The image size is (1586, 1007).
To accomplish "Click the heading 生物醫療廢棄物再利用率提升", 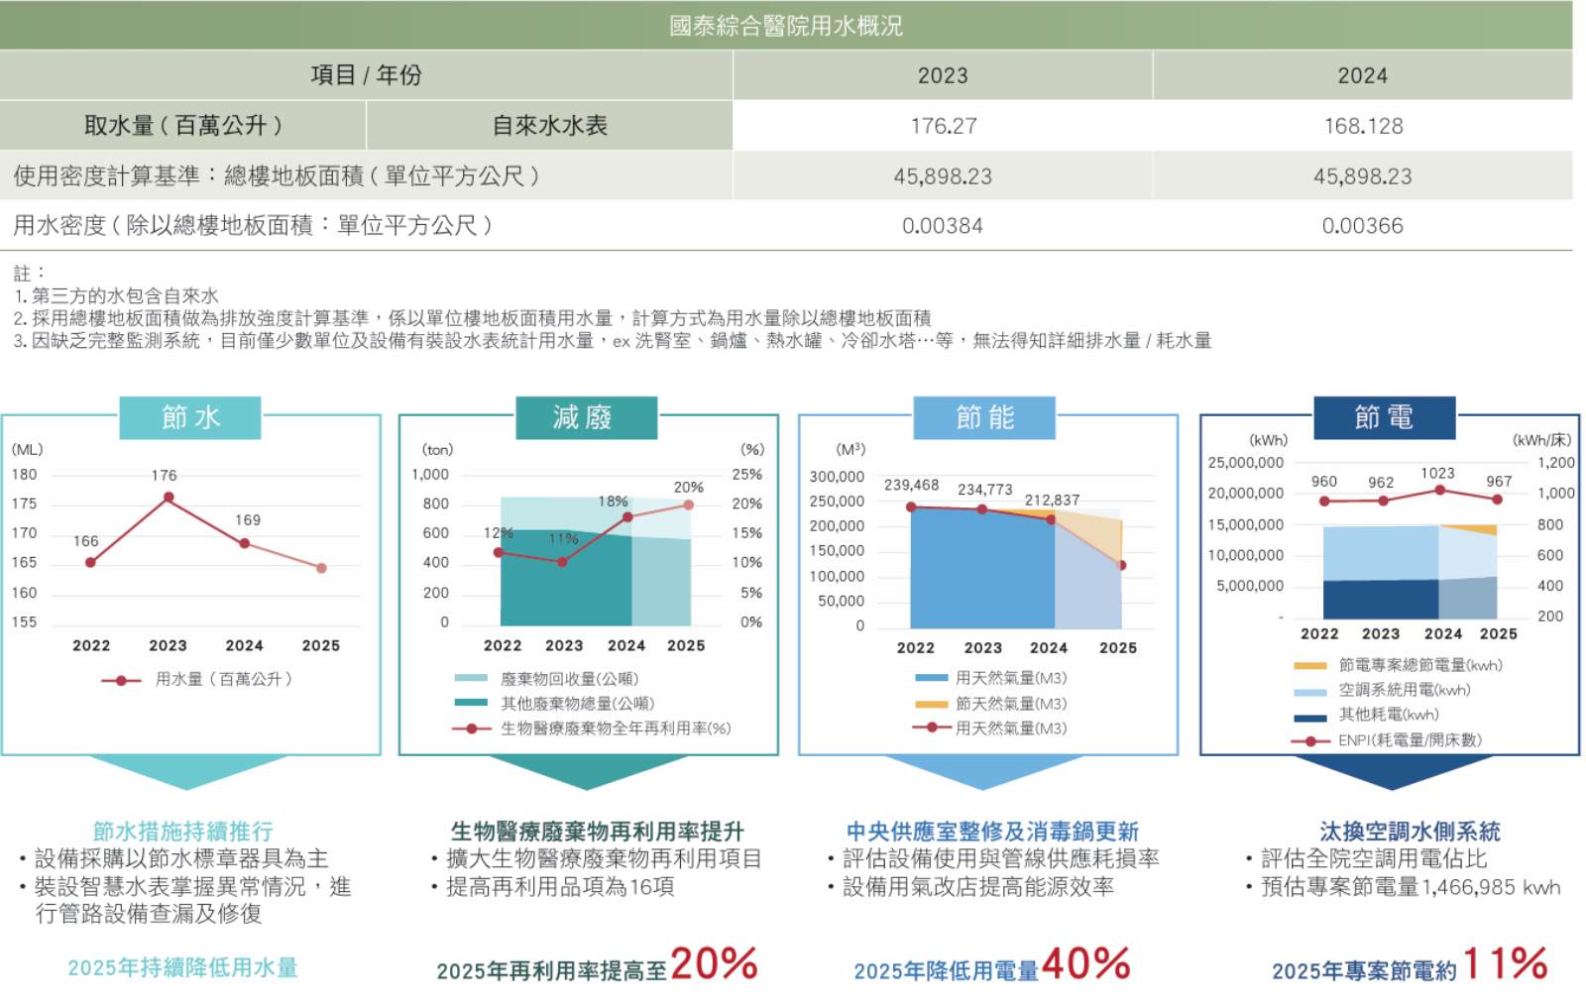I will click(598, 831).
